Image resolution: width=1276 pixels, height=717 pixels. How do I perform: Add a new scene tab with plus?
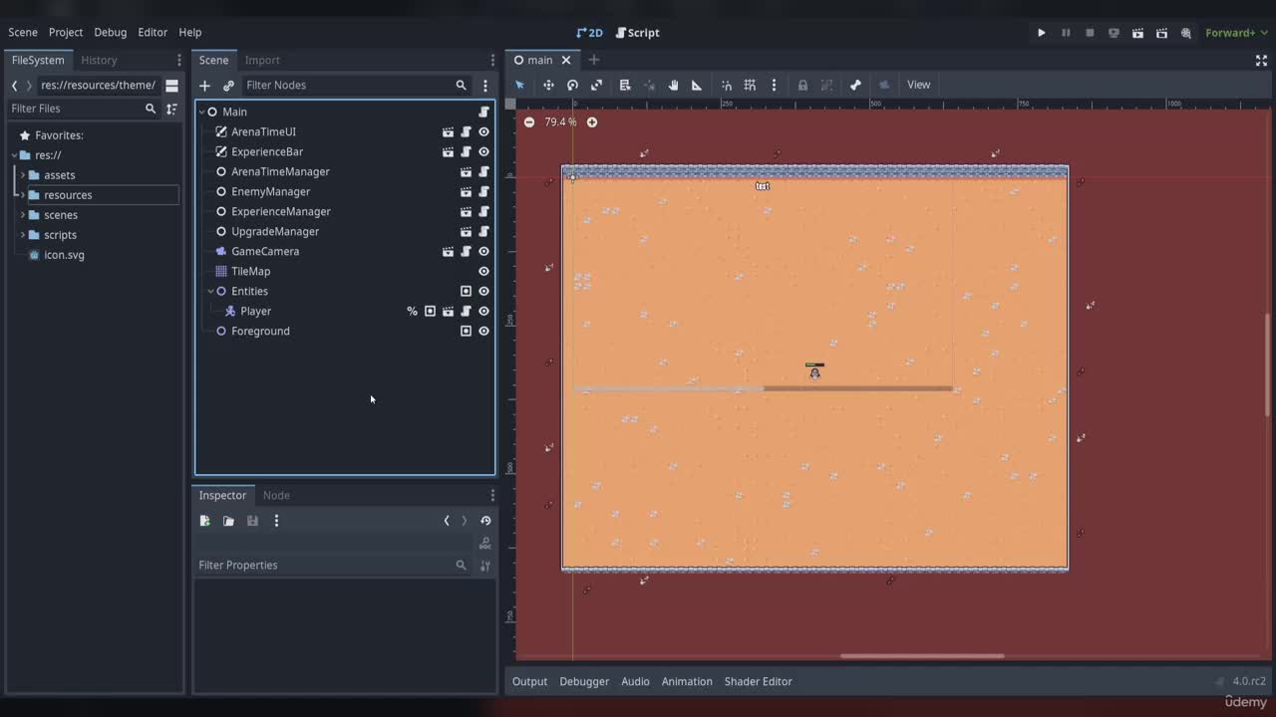pos(594,60)
